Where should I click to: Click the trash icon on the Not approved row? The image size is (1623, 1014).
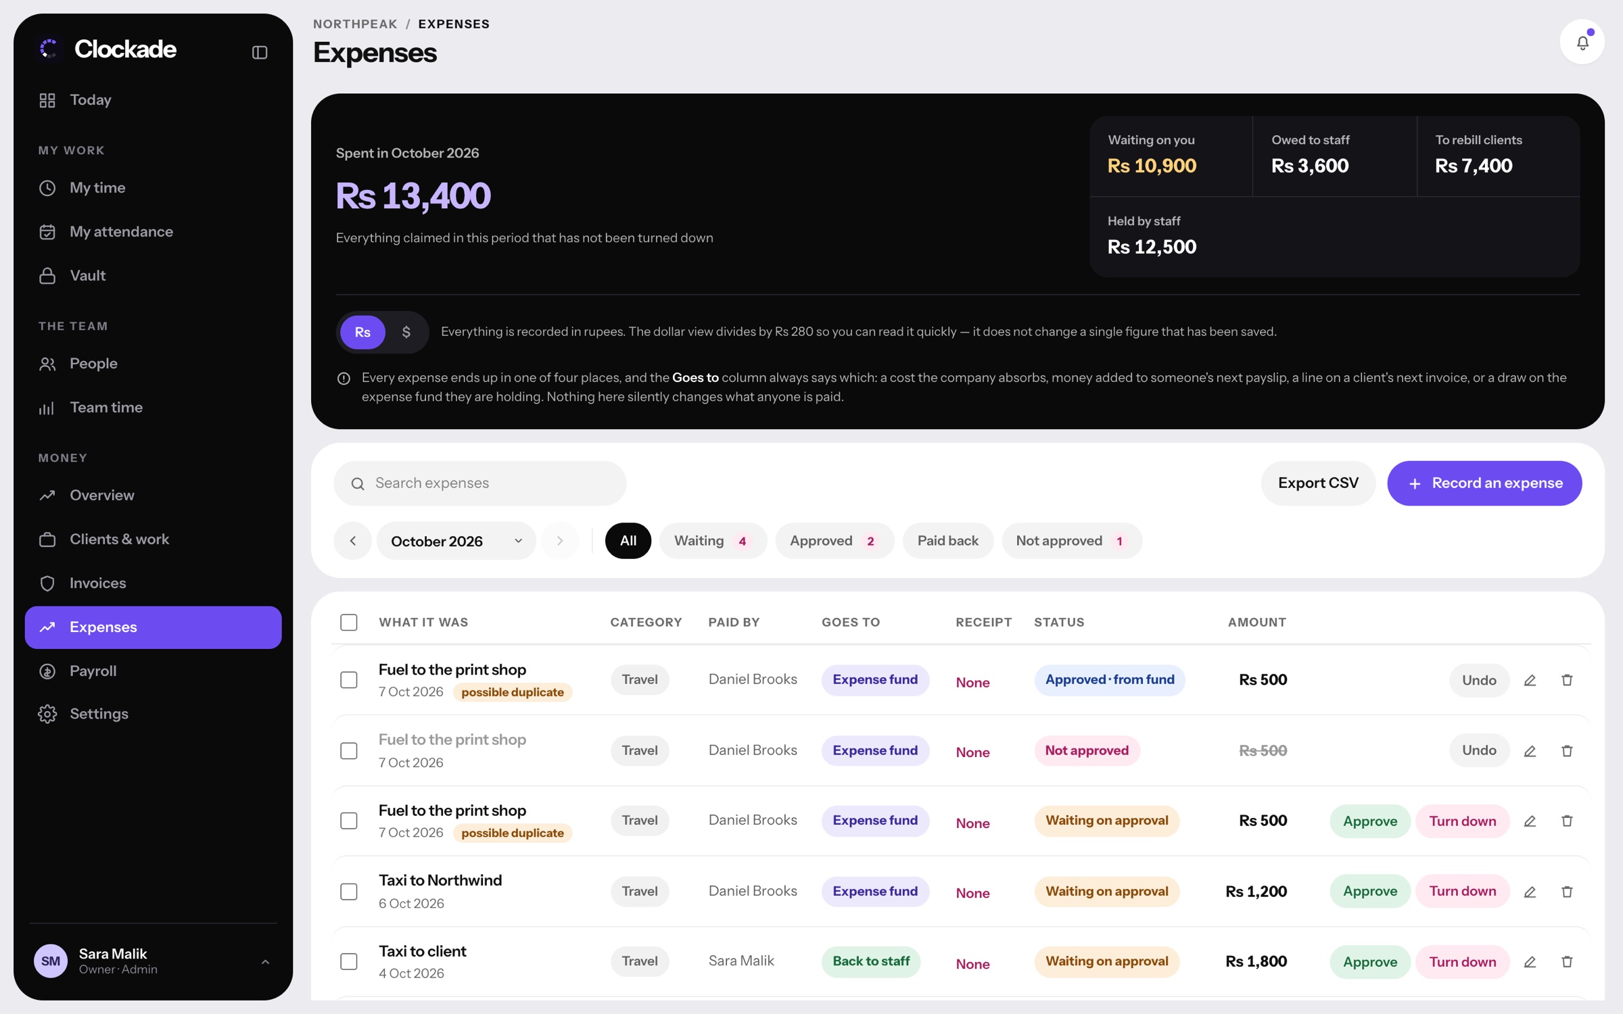tap(1567, 750)
